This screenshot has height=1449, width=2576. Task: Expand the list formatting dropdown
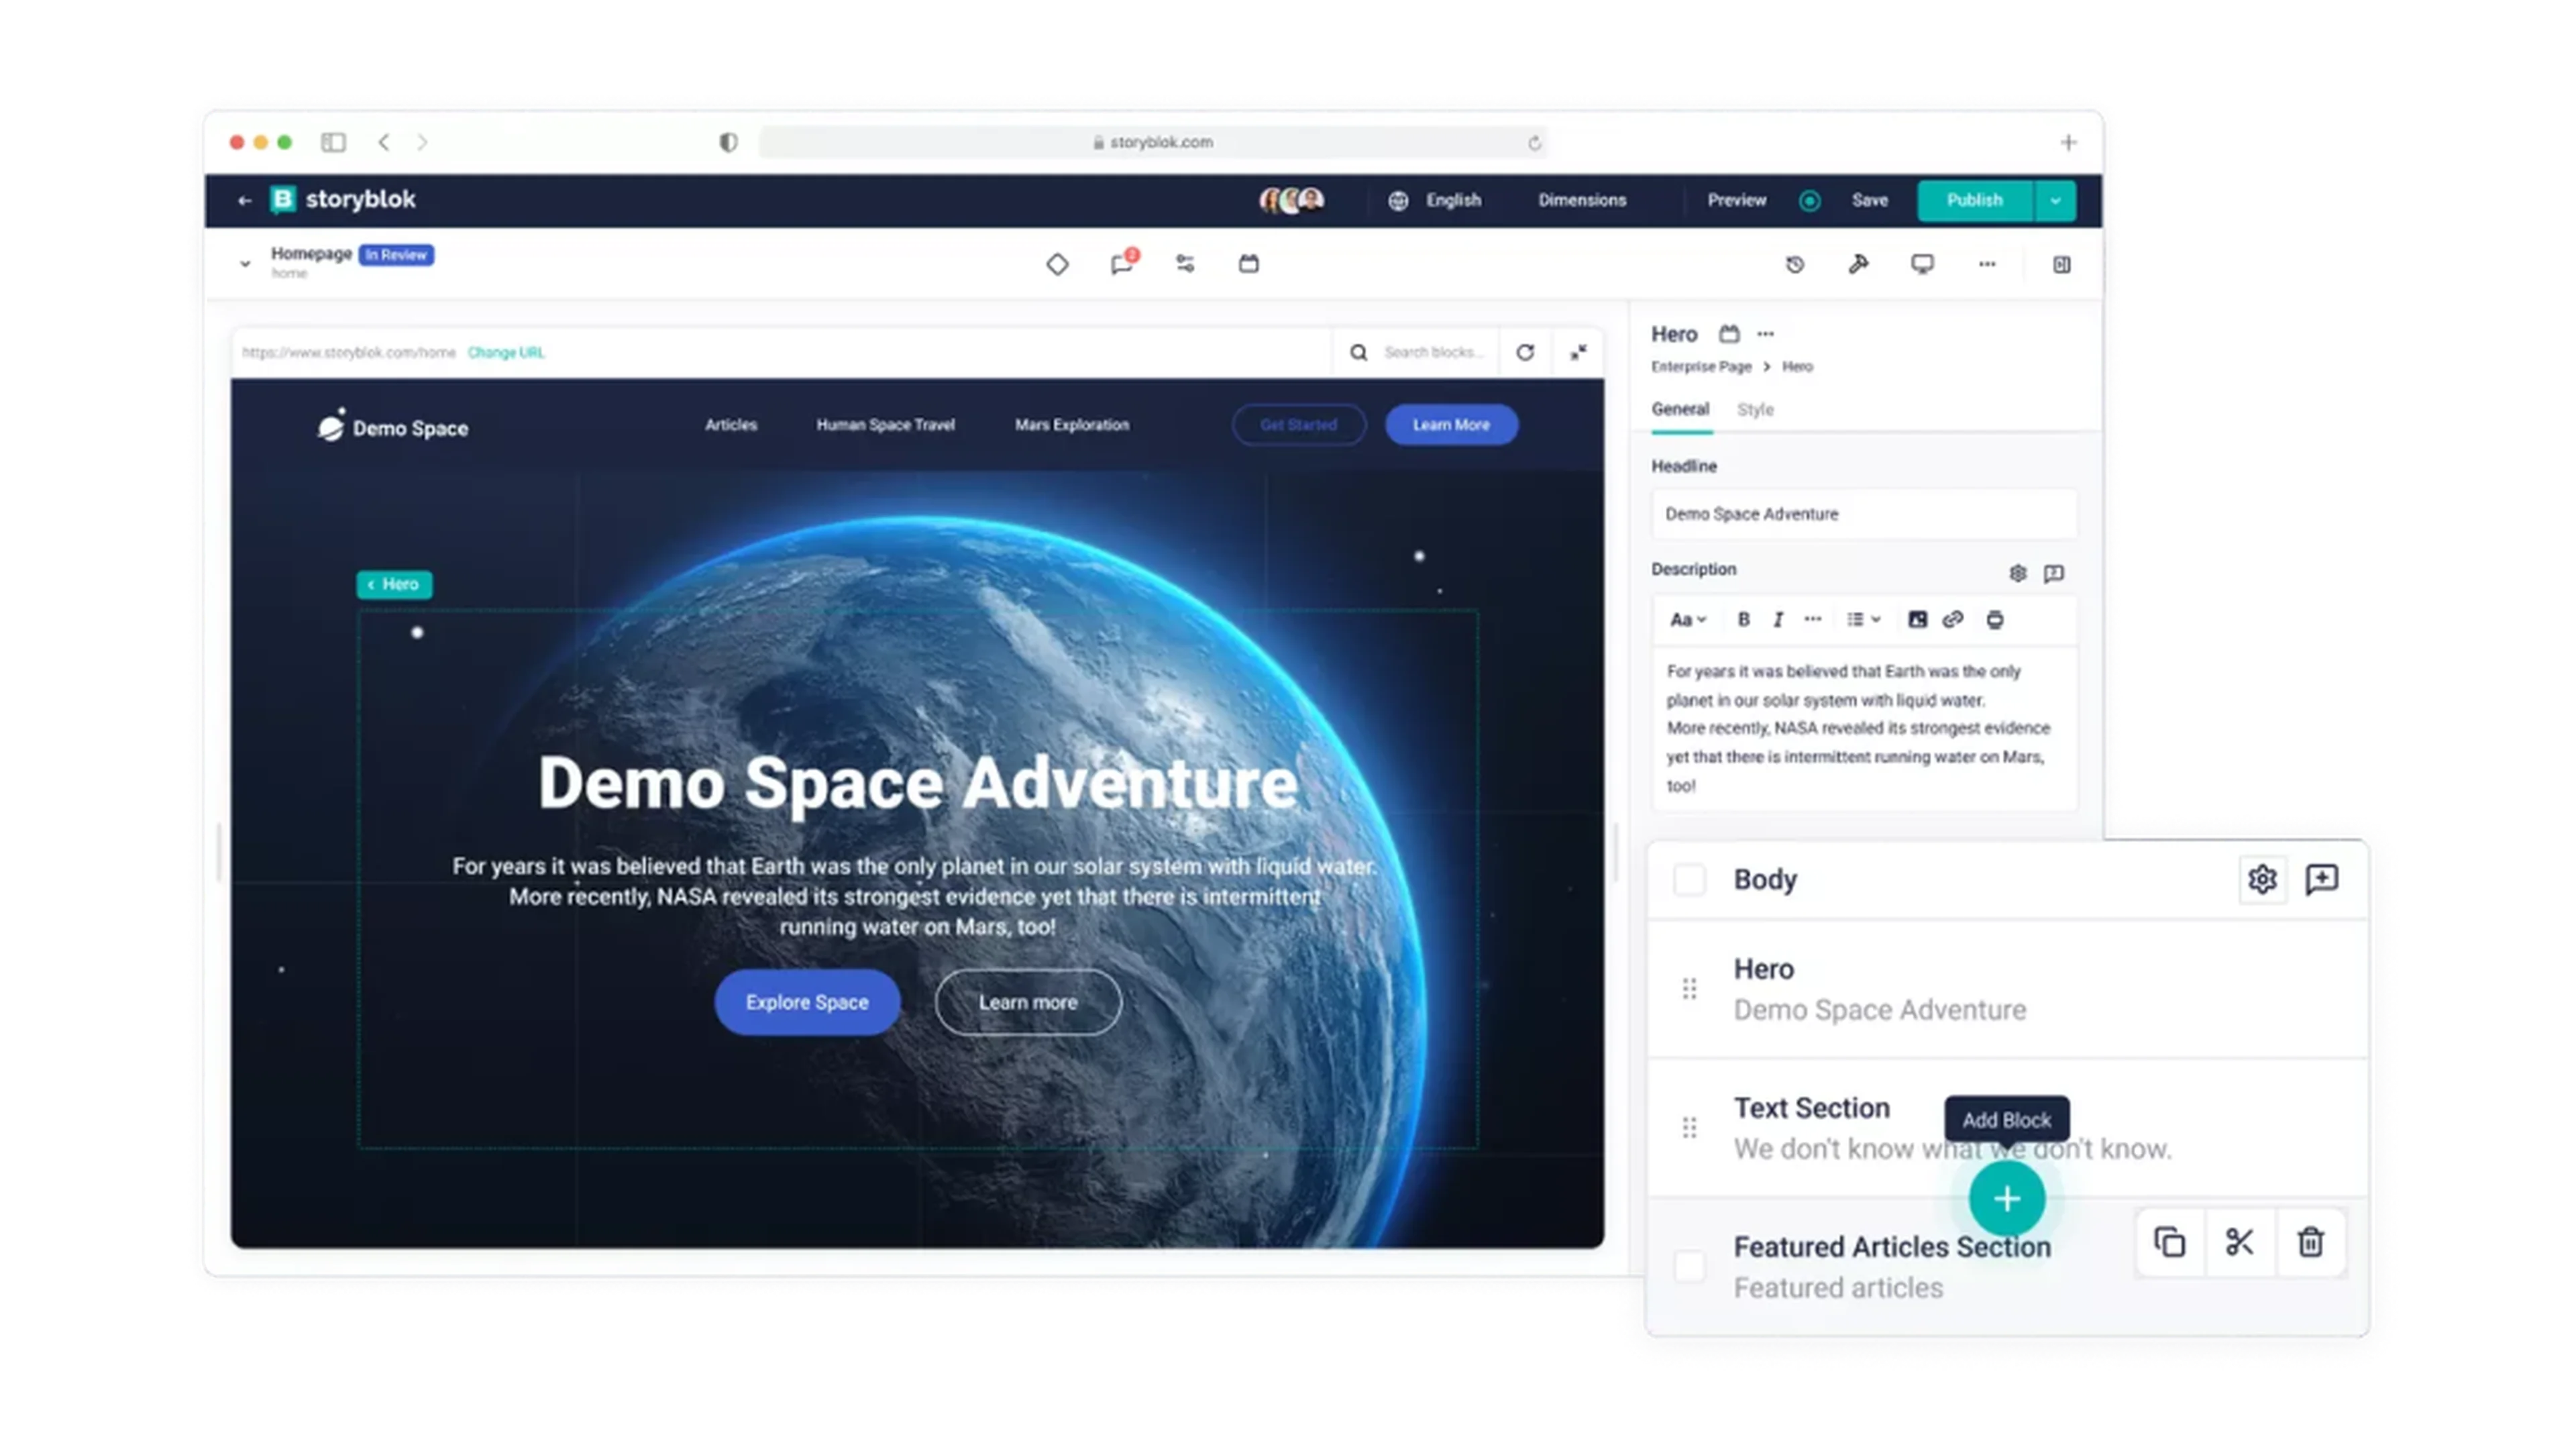point(1862,620)
